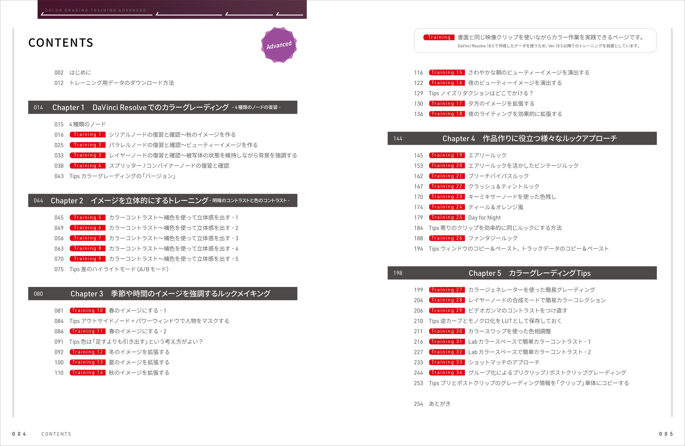This screenshot has height=446, width=685.
Task: Click 夜のビューティーイメージを演出する entry
Action: 488,83
